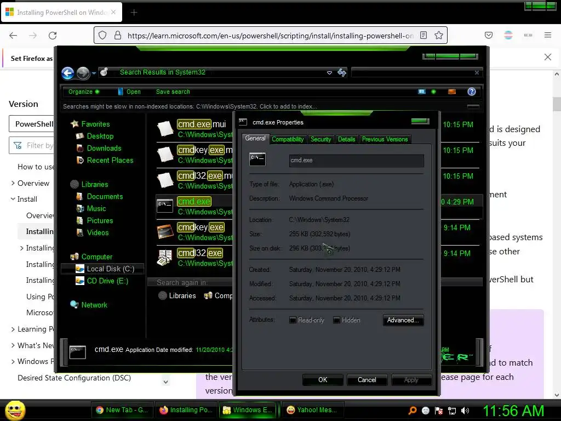
Task: Select the General tab
Action: (255, 138)
